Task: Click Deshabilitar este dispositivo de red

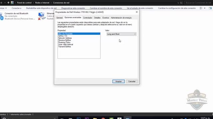Action: 41,8
